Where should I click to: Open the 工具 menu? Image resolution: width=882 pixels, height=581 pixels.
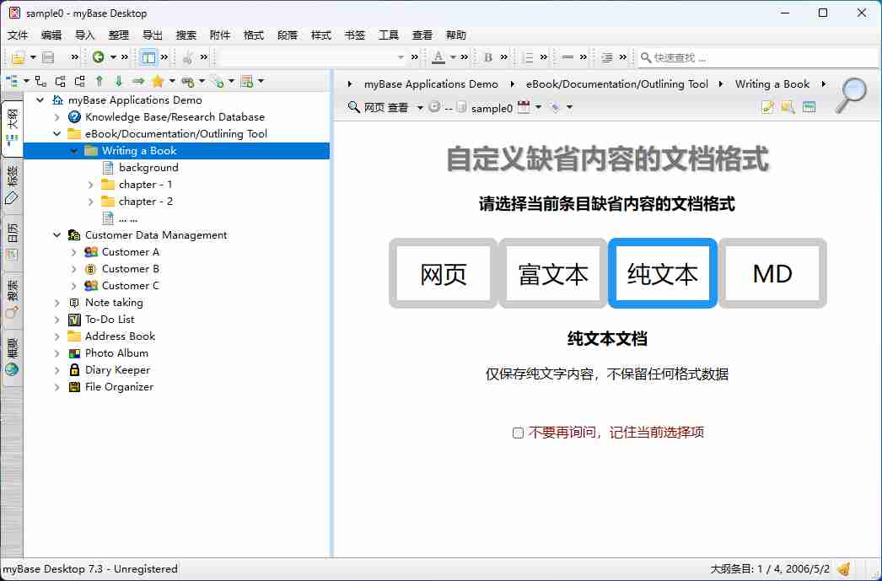coord(389,35)
